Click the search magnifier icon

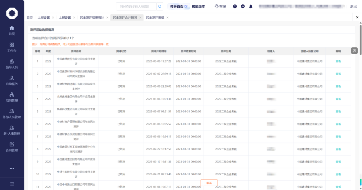pyautogui.click(x=160, y=6)
